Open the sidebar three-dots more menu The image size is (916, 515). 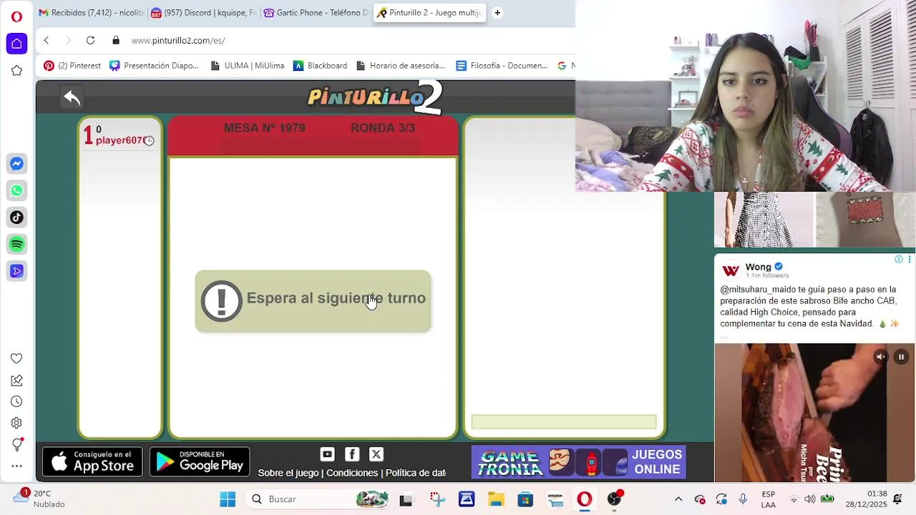(x=16, y=466)
